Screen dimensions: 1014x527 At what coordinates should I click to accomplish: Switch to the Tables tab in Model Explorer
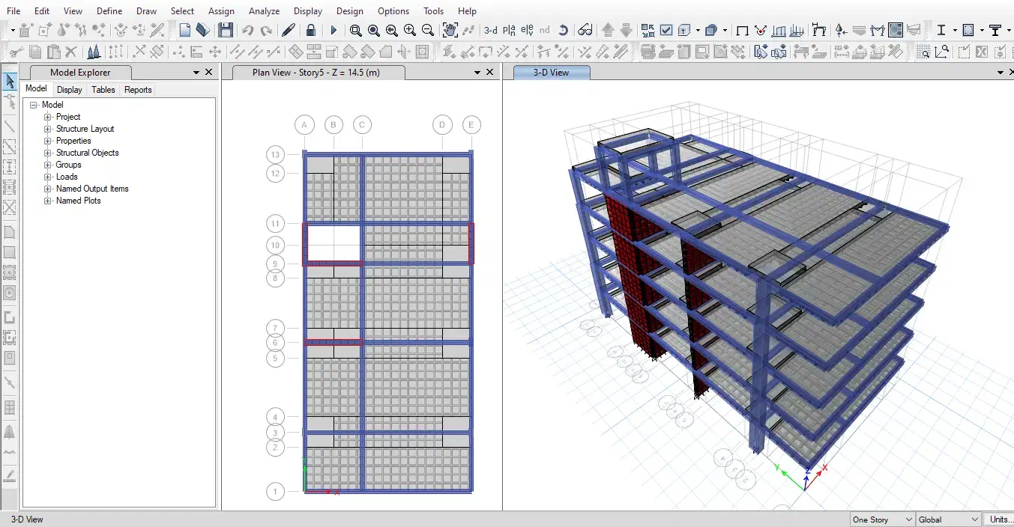[103, 90]
